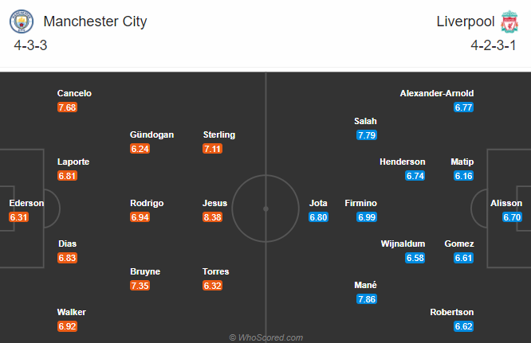This screenshot has height=343, width=531.
Task: Select Mané's 7.86 rating badge
Action: pos(367,299)
